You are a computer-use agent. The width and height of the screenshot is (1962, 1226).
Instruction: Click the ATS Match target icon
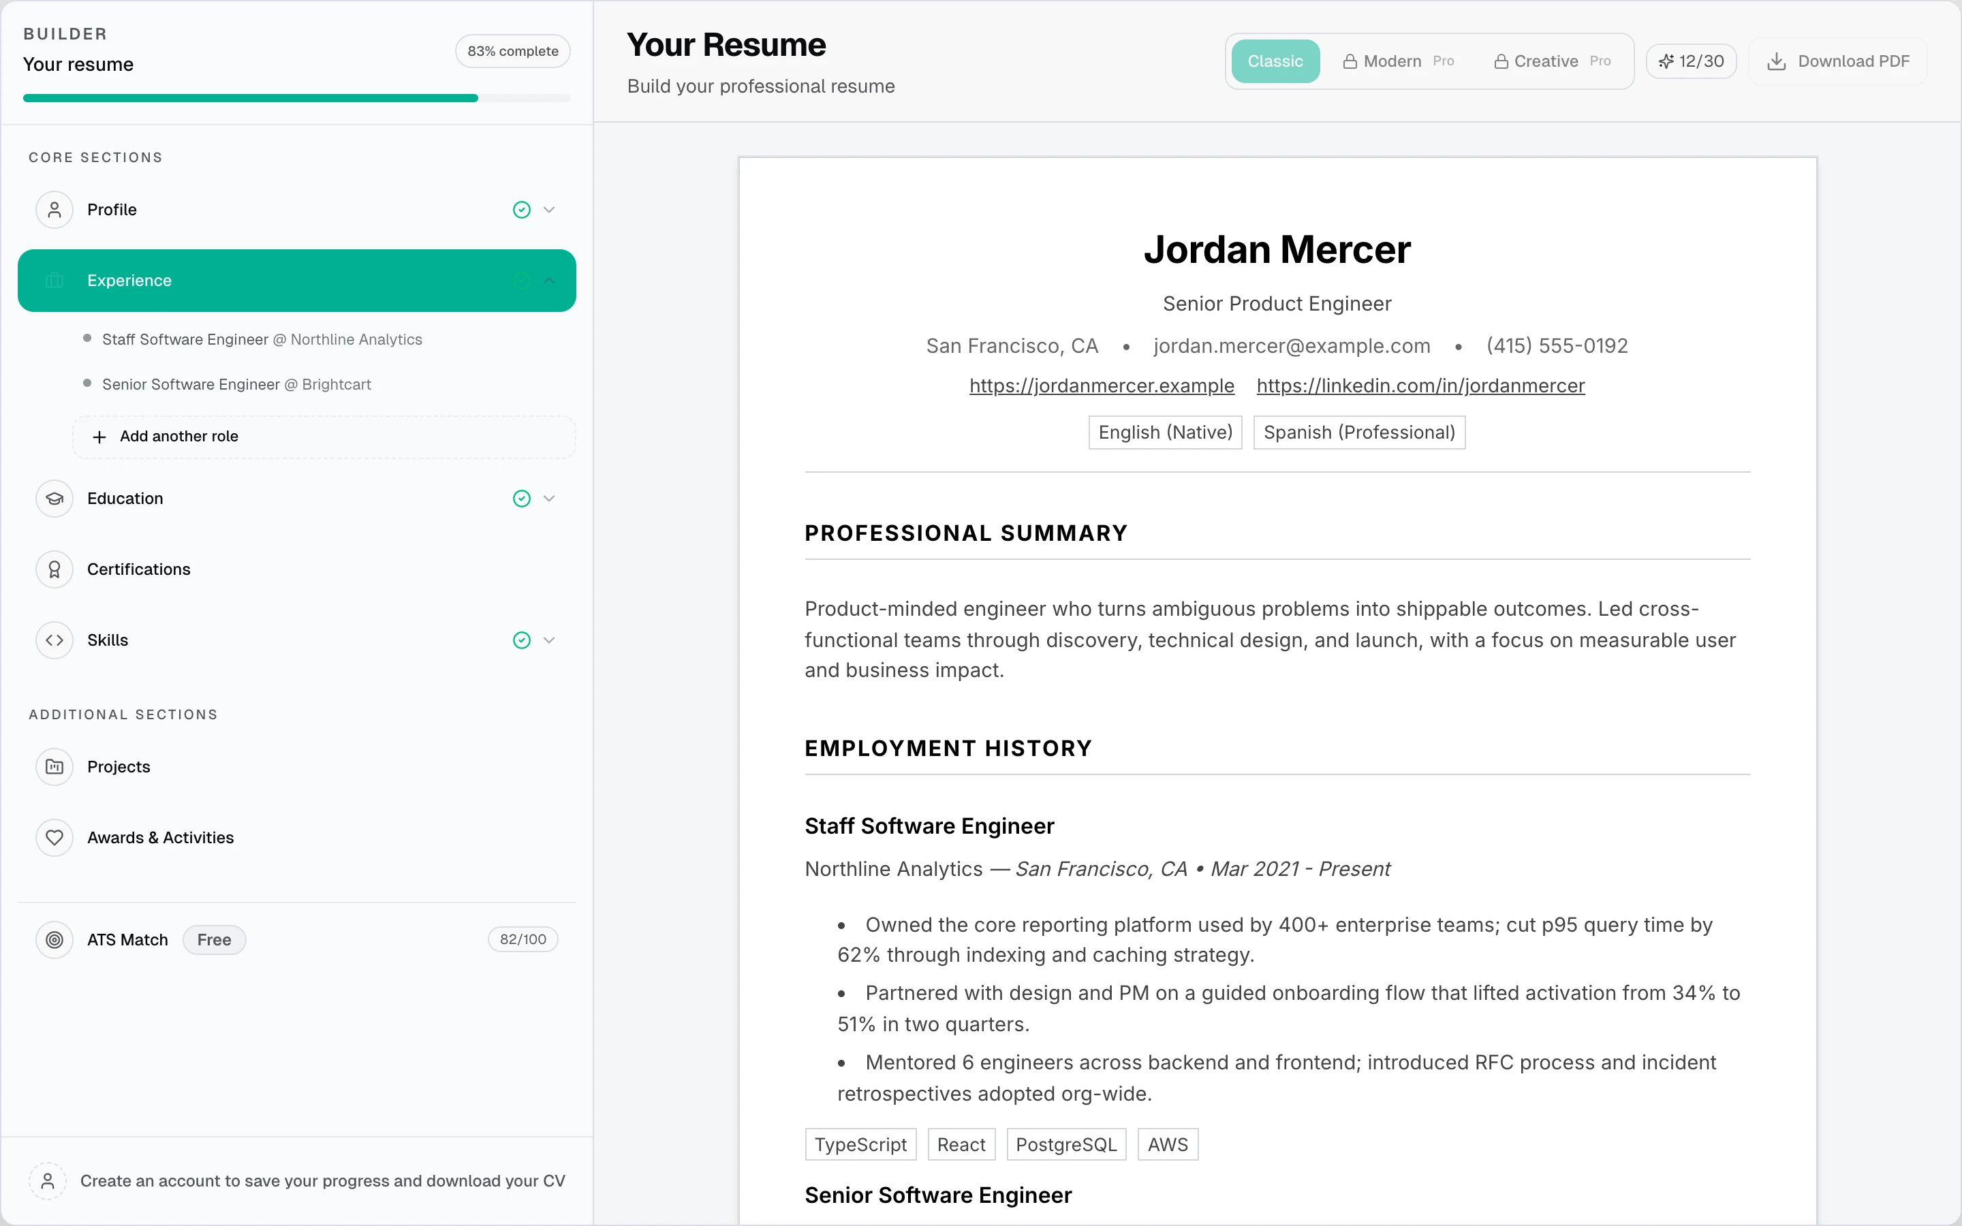[54, 940]
